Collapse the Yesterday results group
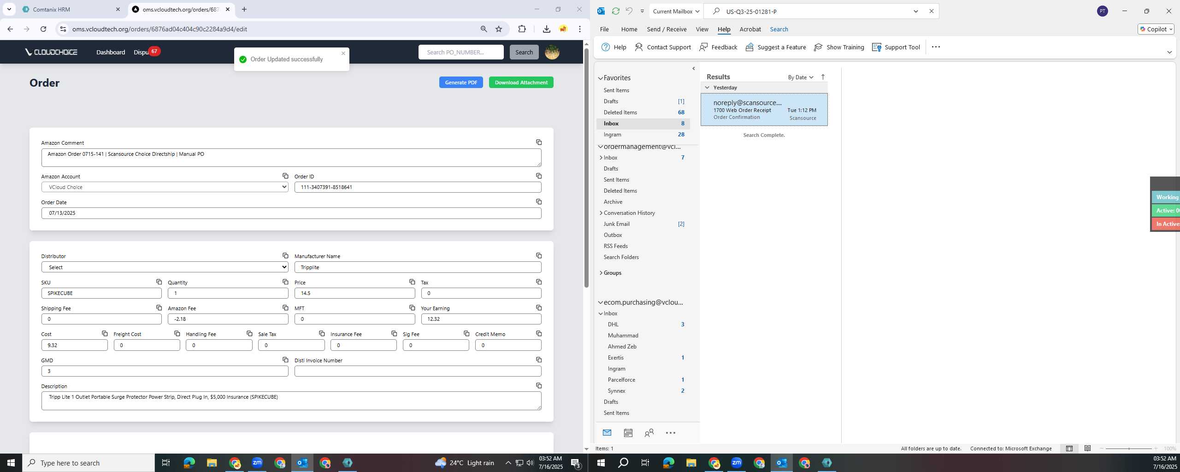 (x=707, y=88)
